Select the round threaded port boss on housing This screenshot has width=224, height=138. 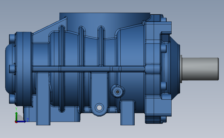tap(118, 92)
